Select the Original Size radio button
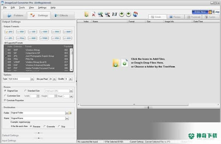This screenshot has height=144, width=221. tap(5, 91)
